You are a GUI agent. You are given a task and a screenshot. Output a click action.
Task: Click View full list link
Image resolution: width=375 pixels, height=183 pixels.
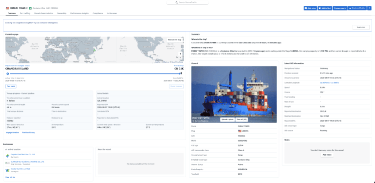pos(10,177)
